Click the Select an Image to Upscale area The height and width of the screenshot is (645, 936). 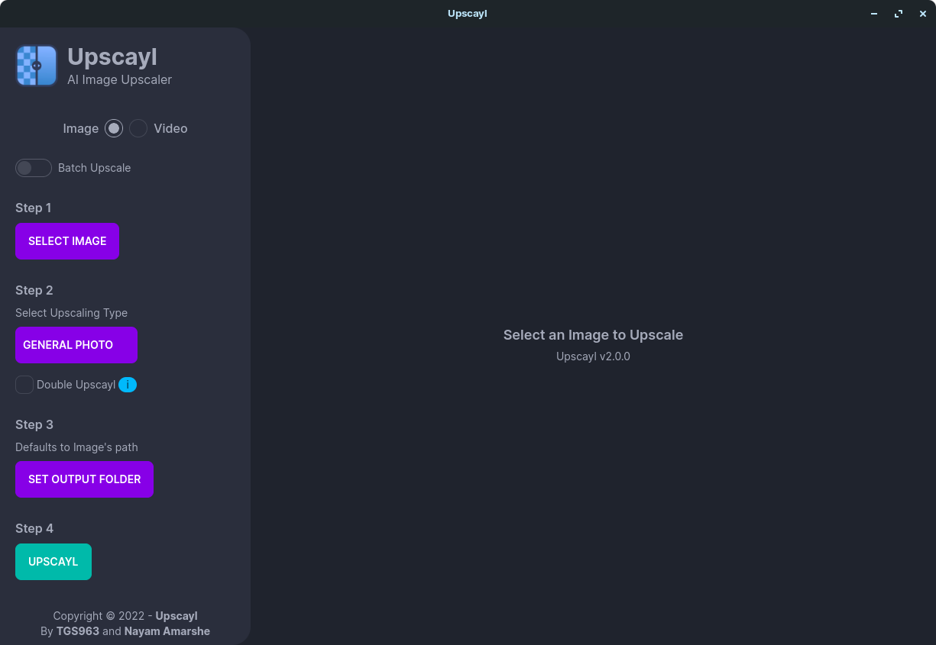(x=593, y=334)
